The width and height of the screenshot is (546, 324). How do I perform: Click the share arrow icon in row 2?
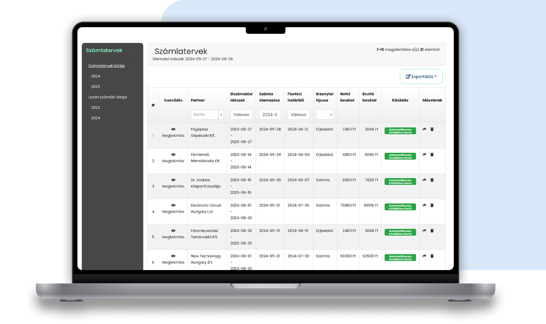(x=425, y=155)
